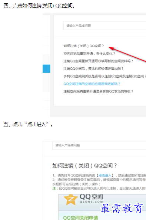Click the QZONE.COM logo text
This screenshot has height=220, width=146.
coord(91,202)
